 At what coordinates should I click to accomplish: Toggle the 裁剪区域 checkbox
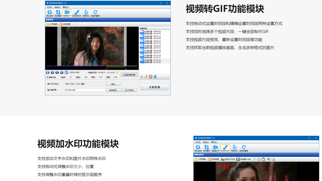(x=47, y=77)
